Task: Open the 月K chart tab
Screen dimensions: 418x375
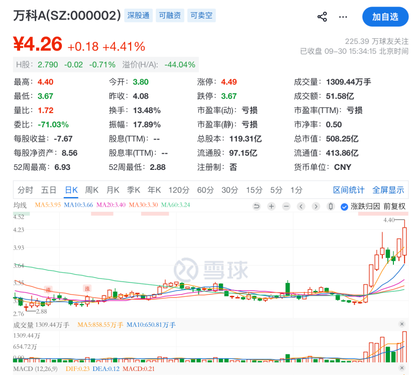Action: tap(113, 190)
